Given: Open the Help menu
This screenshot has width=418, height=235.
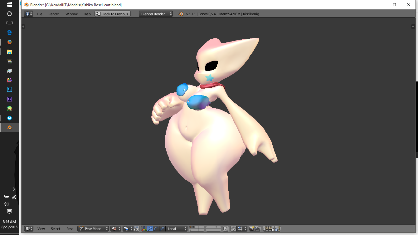Looking at the screenshot, I should pyautogui.click(x=87, y=14).
